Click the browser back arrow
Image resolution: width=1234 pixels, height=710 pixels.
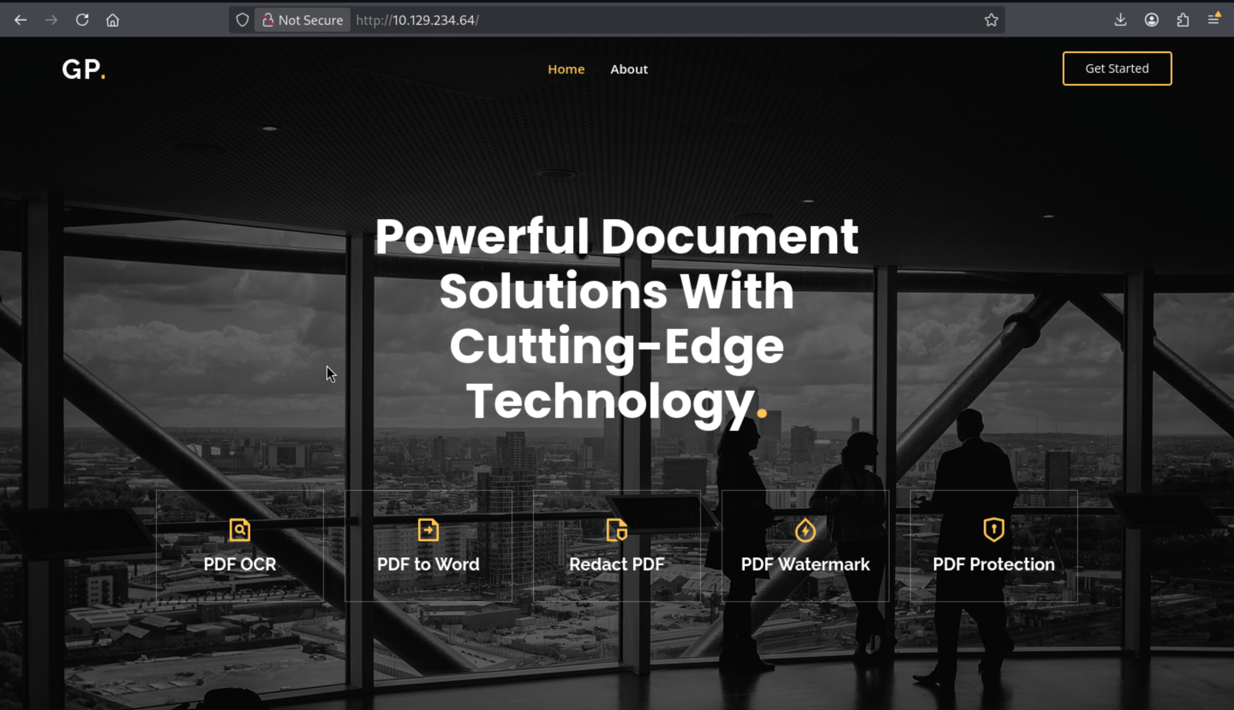click(x=21, y=20)
